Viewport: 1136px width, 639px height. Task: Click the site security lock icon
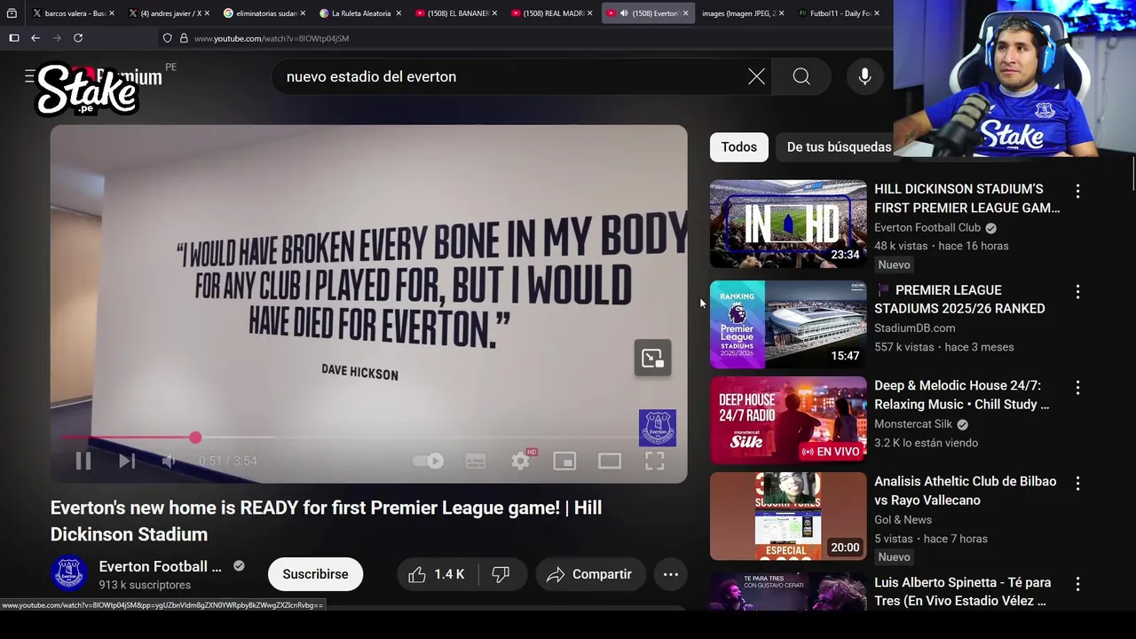(x=184, y=38)
